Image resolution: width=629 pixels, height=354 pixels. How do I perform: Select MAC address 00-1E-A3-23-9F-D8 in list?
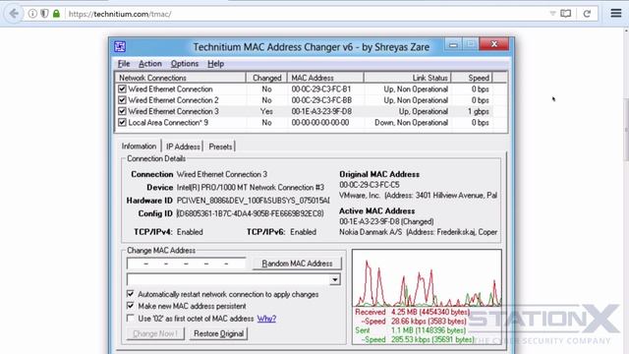pos(321,111)
